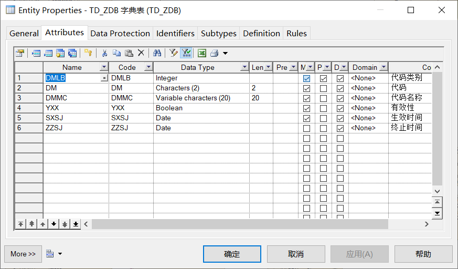The height and width of the screenshot is (269, 458).
Task: Click the vertical scrollbar down arrow
Action: [437, 191]
